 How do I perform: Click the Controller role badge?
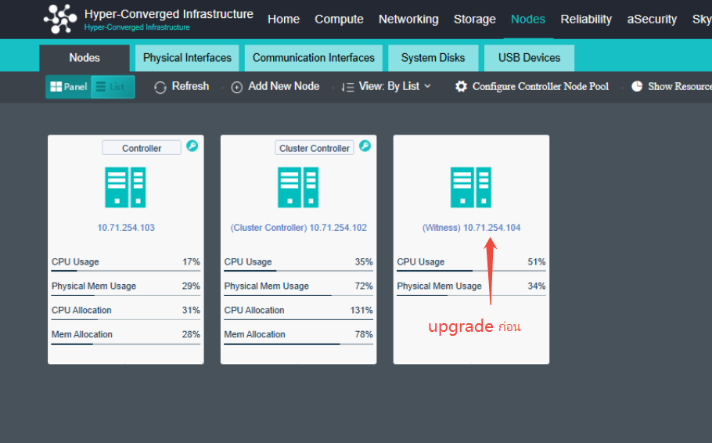[x=142, y=148]
